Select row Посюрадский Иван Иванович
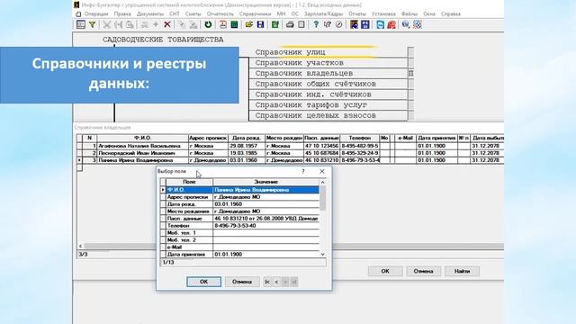The image size is (576, 324). 290,153
